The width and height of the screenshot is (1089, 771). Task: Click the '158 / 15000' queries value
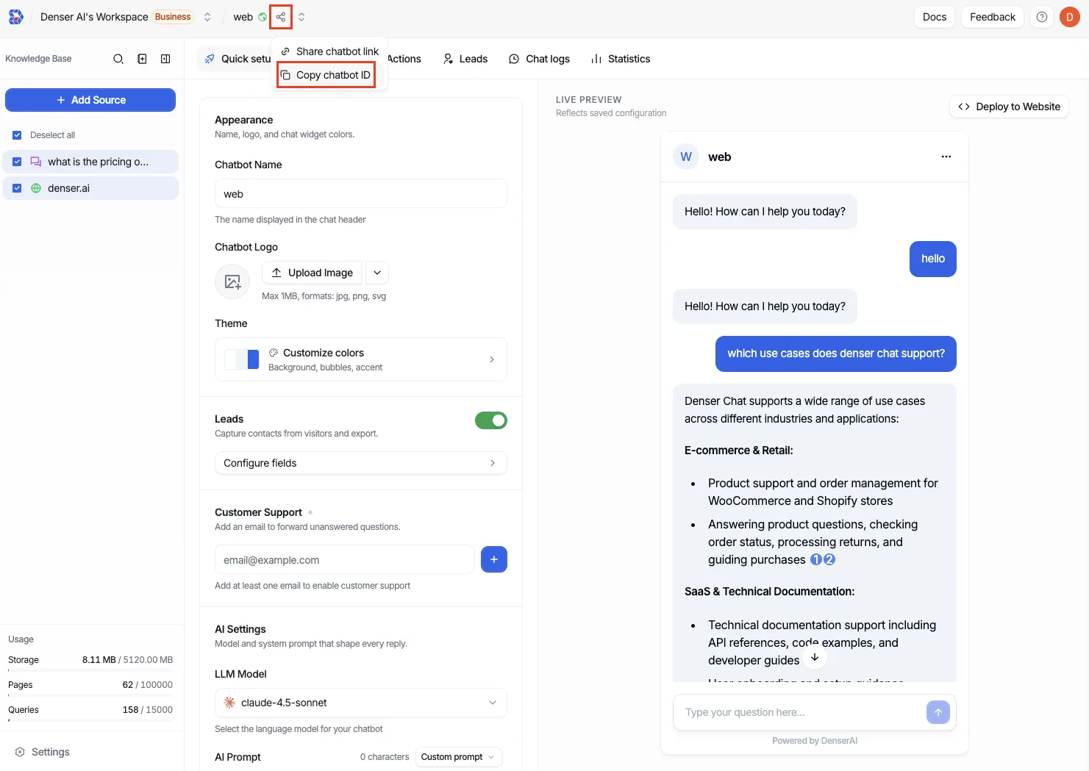(x=148, y=710)
